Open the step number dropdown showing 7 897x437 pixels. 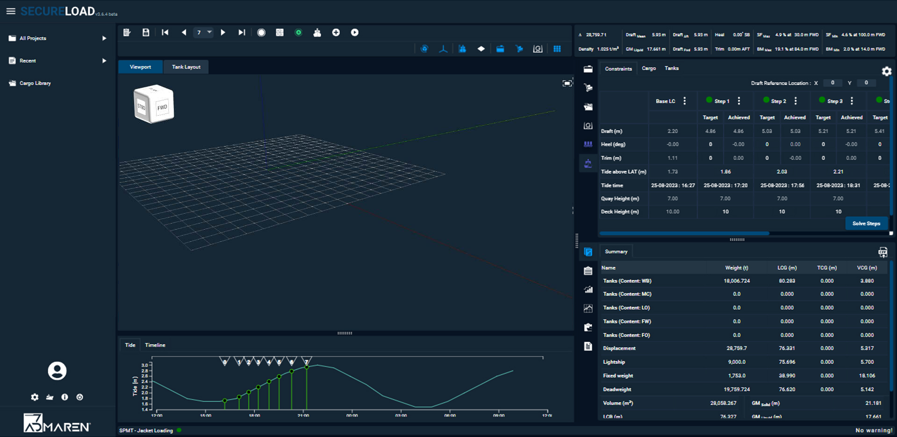click(x=203, y=33)
